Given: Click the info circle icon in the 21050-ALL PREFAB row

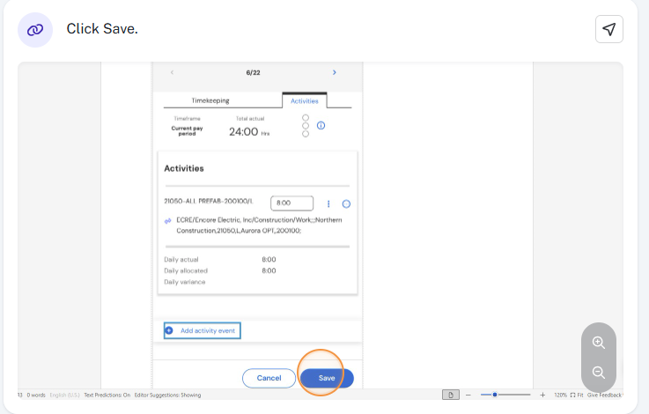Looking at the screenshot, I should pos(346,203).
